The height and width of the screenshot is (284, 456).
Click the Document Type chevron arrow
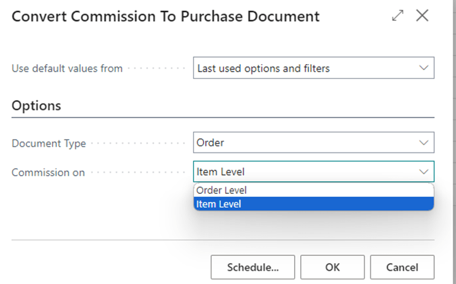[x=423, y=143]
